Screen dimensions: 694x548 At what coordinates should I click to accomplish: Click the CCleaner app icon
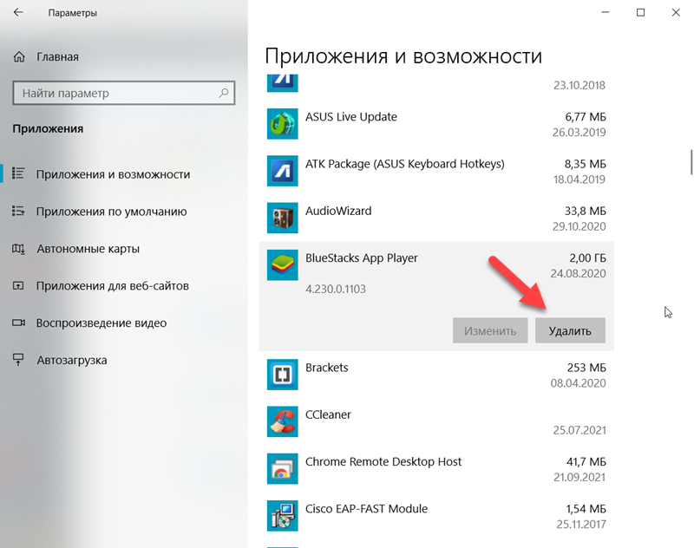pos(283,421)
